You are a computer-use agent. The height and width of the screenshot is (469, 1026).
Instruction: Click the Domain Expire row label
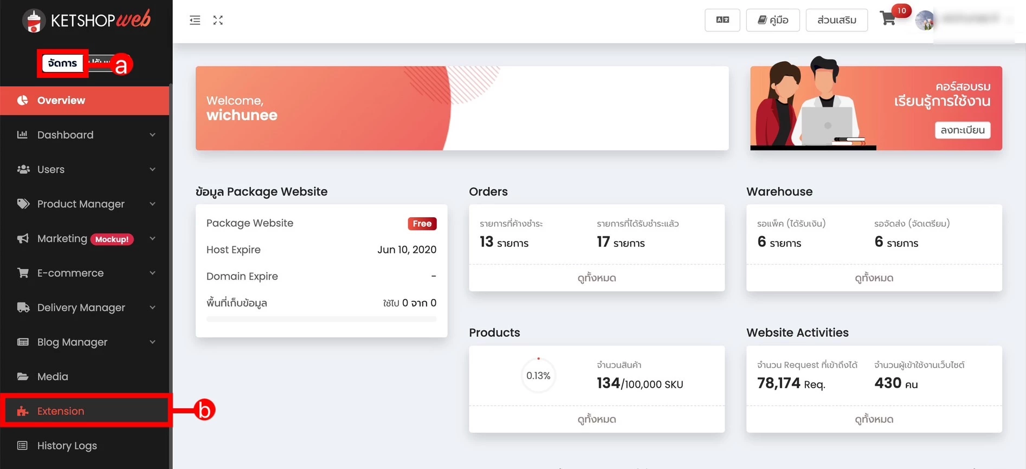(242, 276)
